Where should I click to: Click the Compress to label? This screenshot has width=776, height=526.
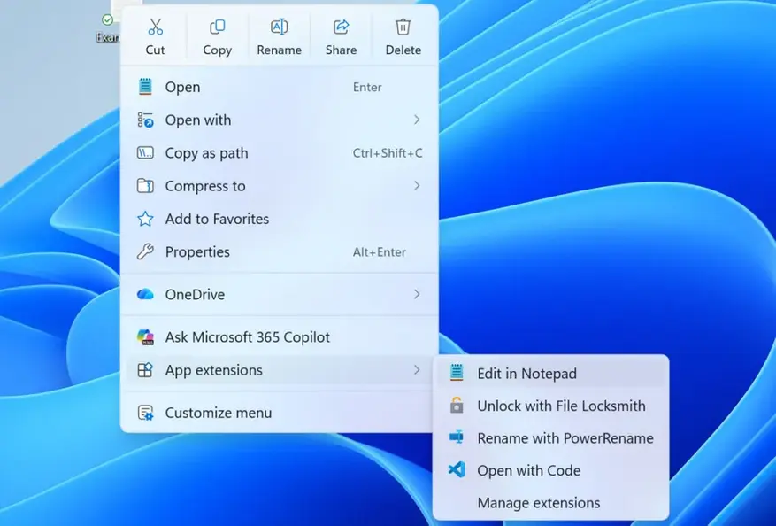[x=205, y=186]
